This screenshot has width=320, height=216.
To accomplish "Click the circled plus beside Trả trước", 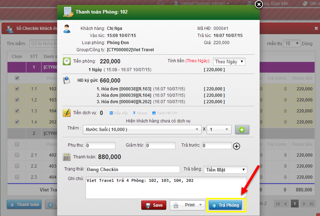I will pos(237,146).
